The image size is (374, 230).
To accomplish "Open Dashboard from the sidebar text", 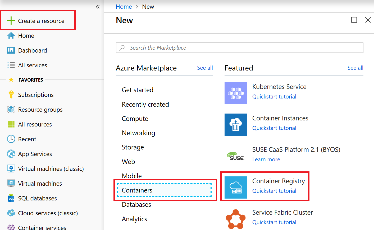I will (33, 50).
